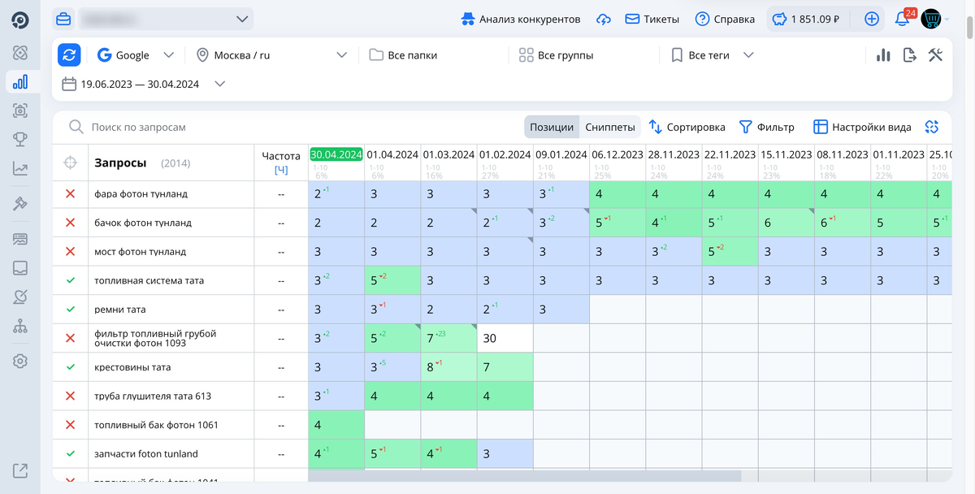Click the cloud upload icon in header
The image size is (975, 494).
(603, 19)
